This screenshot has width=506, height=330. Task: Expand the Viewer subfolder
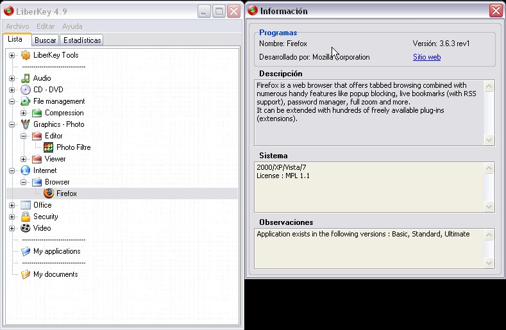click(x=23, y=159)
